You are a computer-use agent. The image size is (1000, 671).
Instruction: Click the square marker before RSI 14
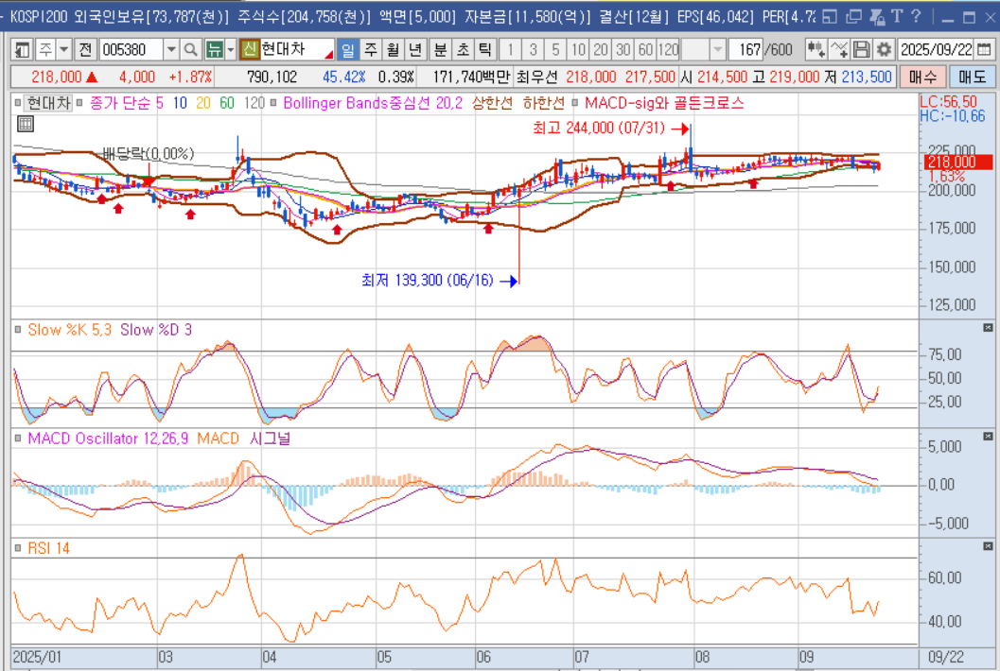pyautogui.click(x=18, y=548)
